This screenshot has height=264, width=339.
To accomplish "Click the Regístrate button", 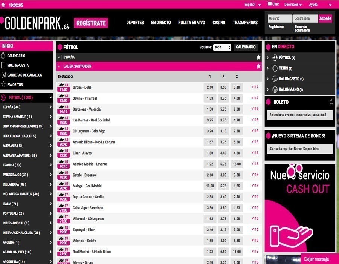I will (x=91, y=23).
